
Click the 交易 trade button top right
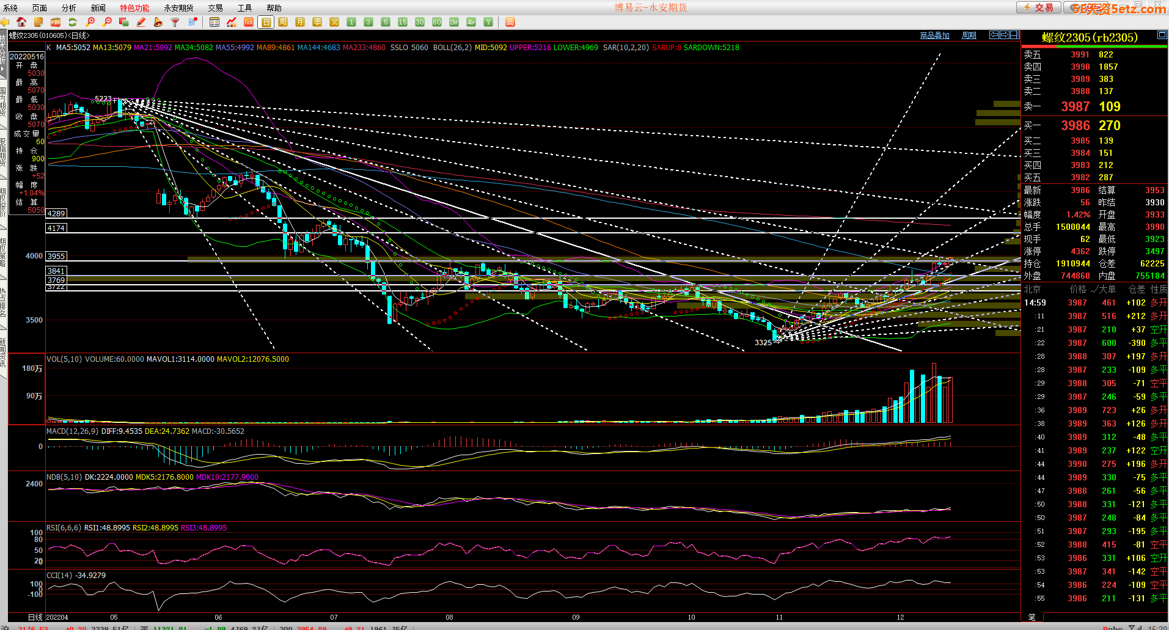tap(1039, 7)
